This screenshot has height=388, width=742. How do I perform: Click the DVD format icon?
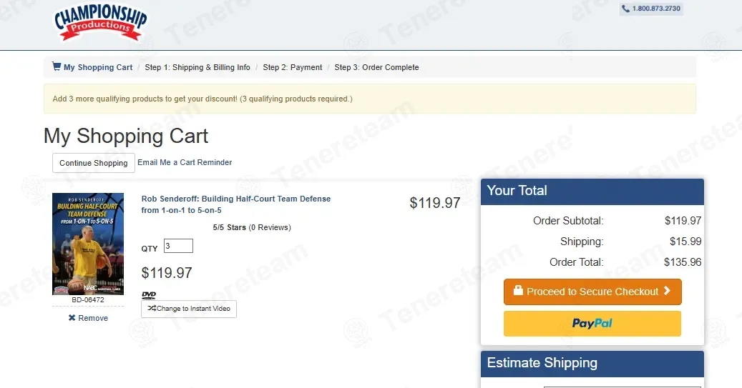pyautogui.click(x=149, y=295)
